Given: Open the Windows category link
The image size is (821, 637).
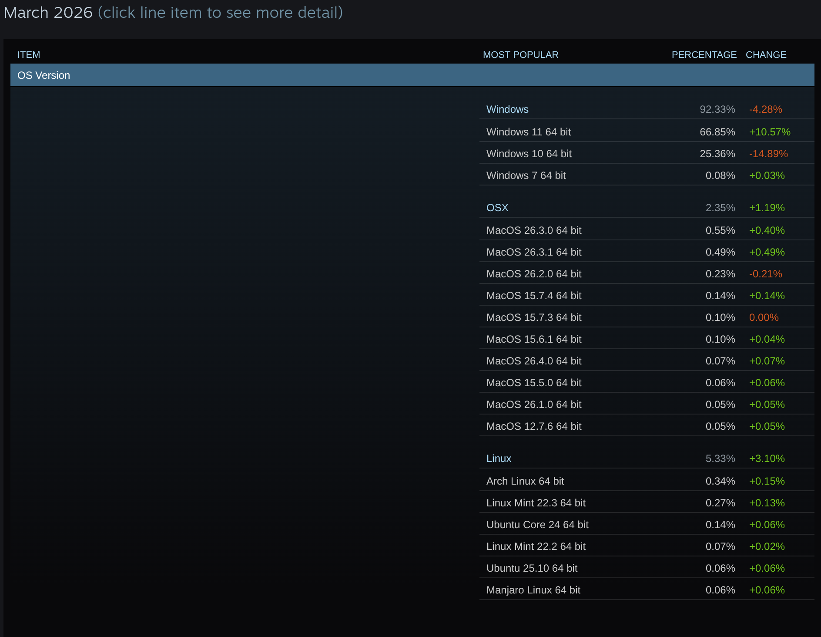Looking at the screenshot, I should tap(507, 109).
